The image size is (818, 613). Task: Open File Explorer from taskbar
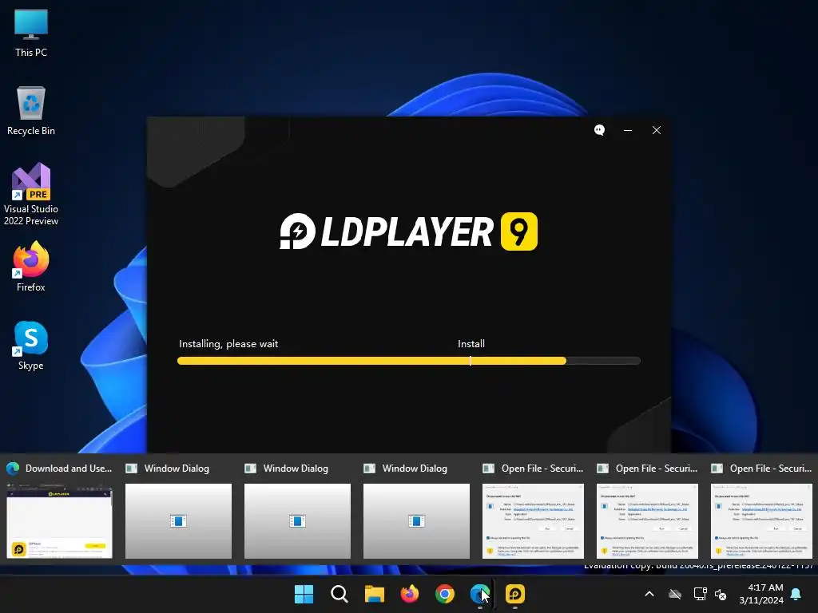click(x=374, y=594)
